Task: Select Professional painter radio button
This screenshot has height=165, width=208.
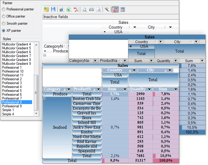Action: pos(4,9)
